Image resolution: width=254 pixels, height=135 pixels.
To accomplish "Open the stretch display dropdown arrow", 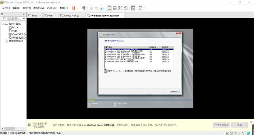I will click(144, 8).
